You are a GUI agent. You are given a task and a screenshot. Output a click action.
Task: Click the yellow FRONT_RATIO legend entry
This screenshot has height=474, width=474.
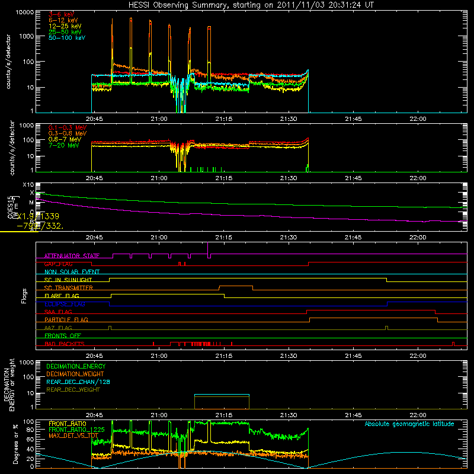click(68, 424)
